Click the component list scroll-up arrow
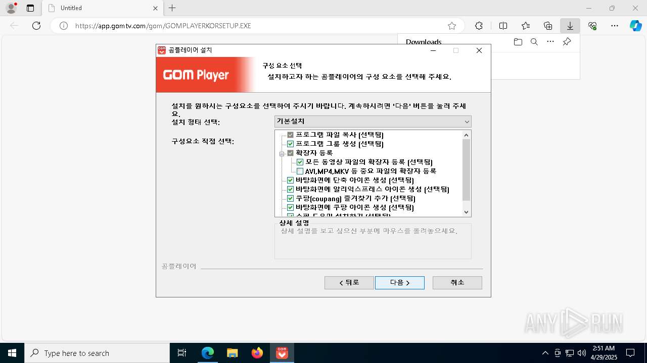 [x=467, y=135]
